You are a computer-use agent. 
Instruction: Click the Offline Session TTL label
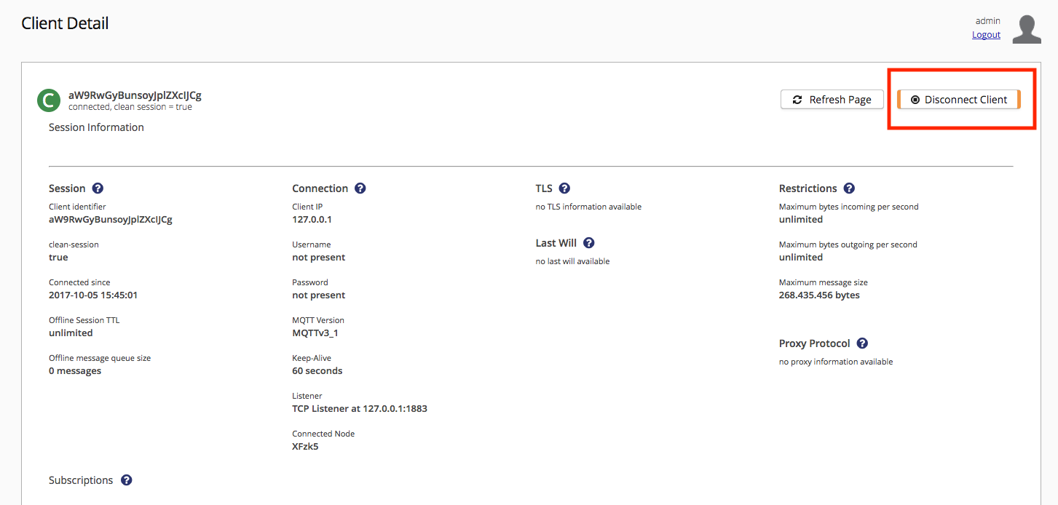point(84,320)
